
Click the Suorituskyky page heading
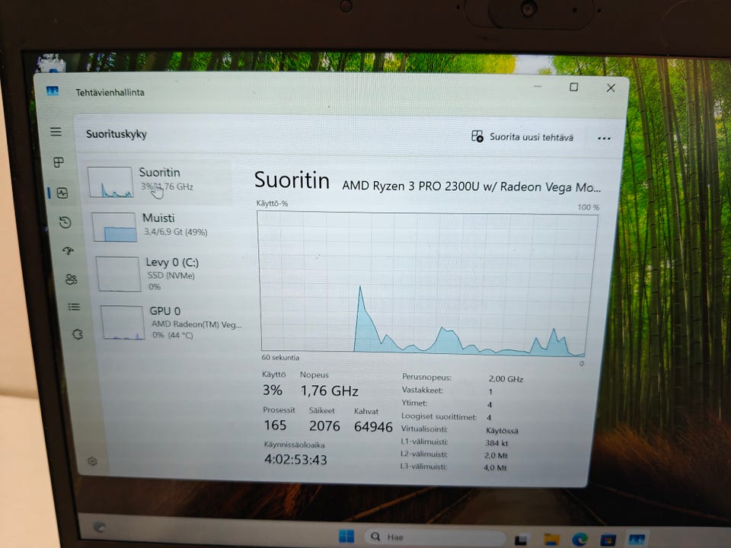pyautogui.click(x=116, y=134)
